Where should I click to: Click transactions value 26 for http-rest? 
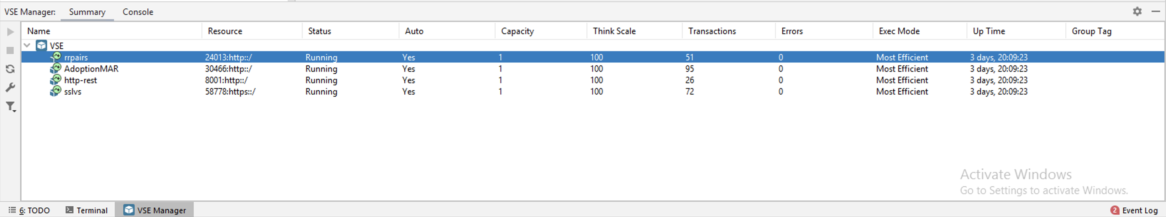(690, 80)
